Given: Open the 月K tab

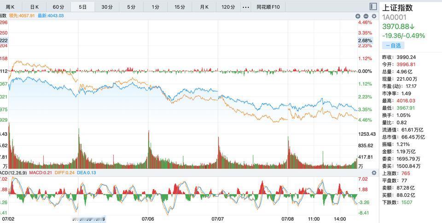Looking at the screenshot, I should click(x=204, y=7).
